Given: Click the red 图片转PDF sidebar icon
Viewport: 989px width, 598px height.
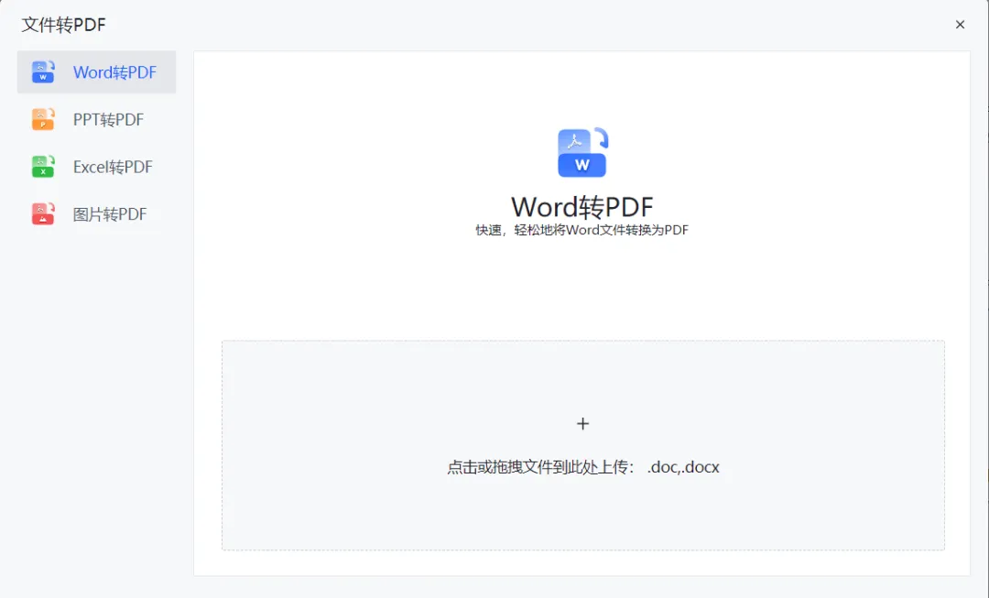Looking at the screenshot, I should click(43, 214).
